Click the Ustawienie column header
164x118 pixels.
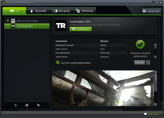tap(61, 41)
